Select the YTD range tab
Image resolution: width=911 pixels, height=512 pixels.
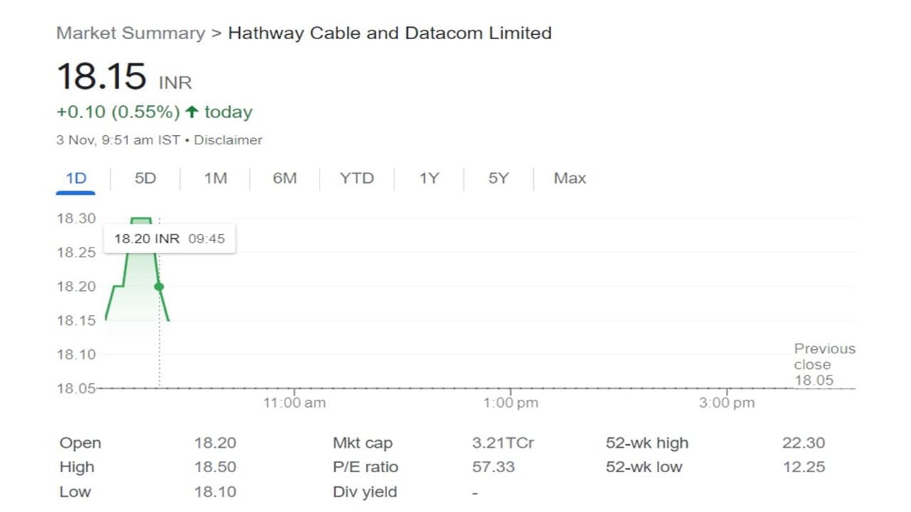pyautogui.click(x=357, y=178)
